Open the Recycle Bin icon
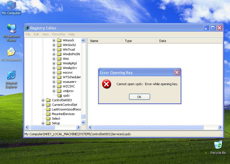Image resolution: width=230 pixels, height=164 pixels. click(218, 147)
